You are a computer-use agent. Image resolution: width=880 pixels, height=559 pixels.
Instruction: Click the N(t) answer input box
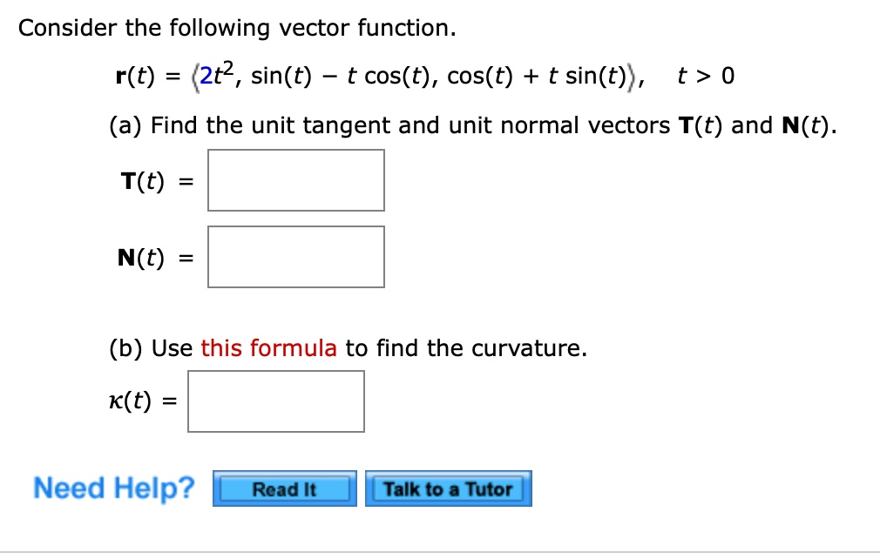(x=296, y=258)
